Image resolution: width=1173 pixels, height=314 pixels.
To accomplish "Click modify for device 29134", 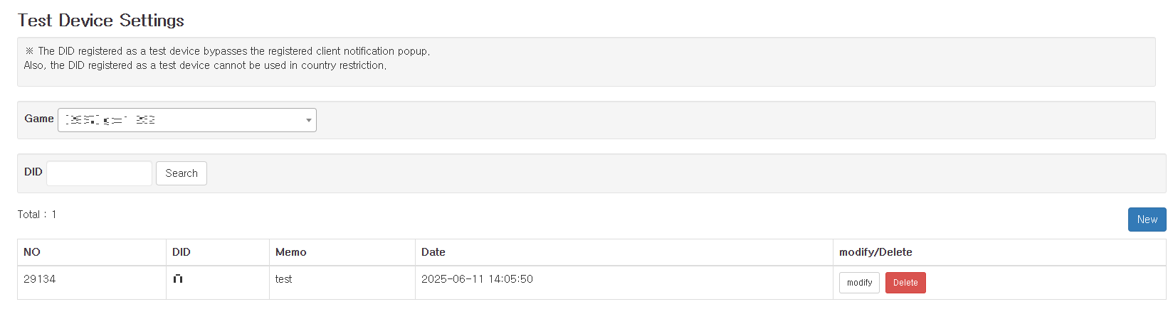I will (859, 283).
